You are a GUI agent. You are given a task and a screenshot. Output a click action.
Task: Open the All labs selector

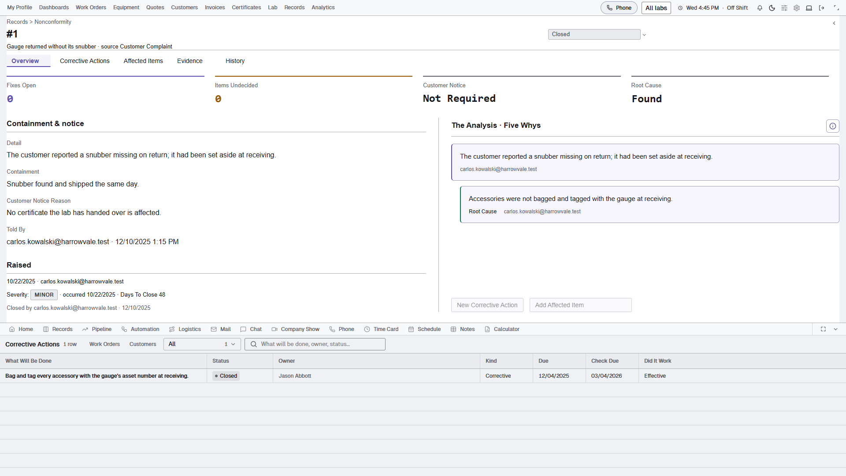(656, 8)
